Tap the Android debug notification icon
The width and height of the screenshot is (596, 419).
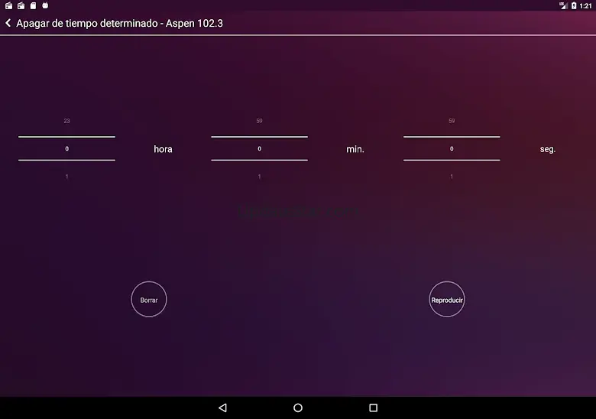point(45,5)
